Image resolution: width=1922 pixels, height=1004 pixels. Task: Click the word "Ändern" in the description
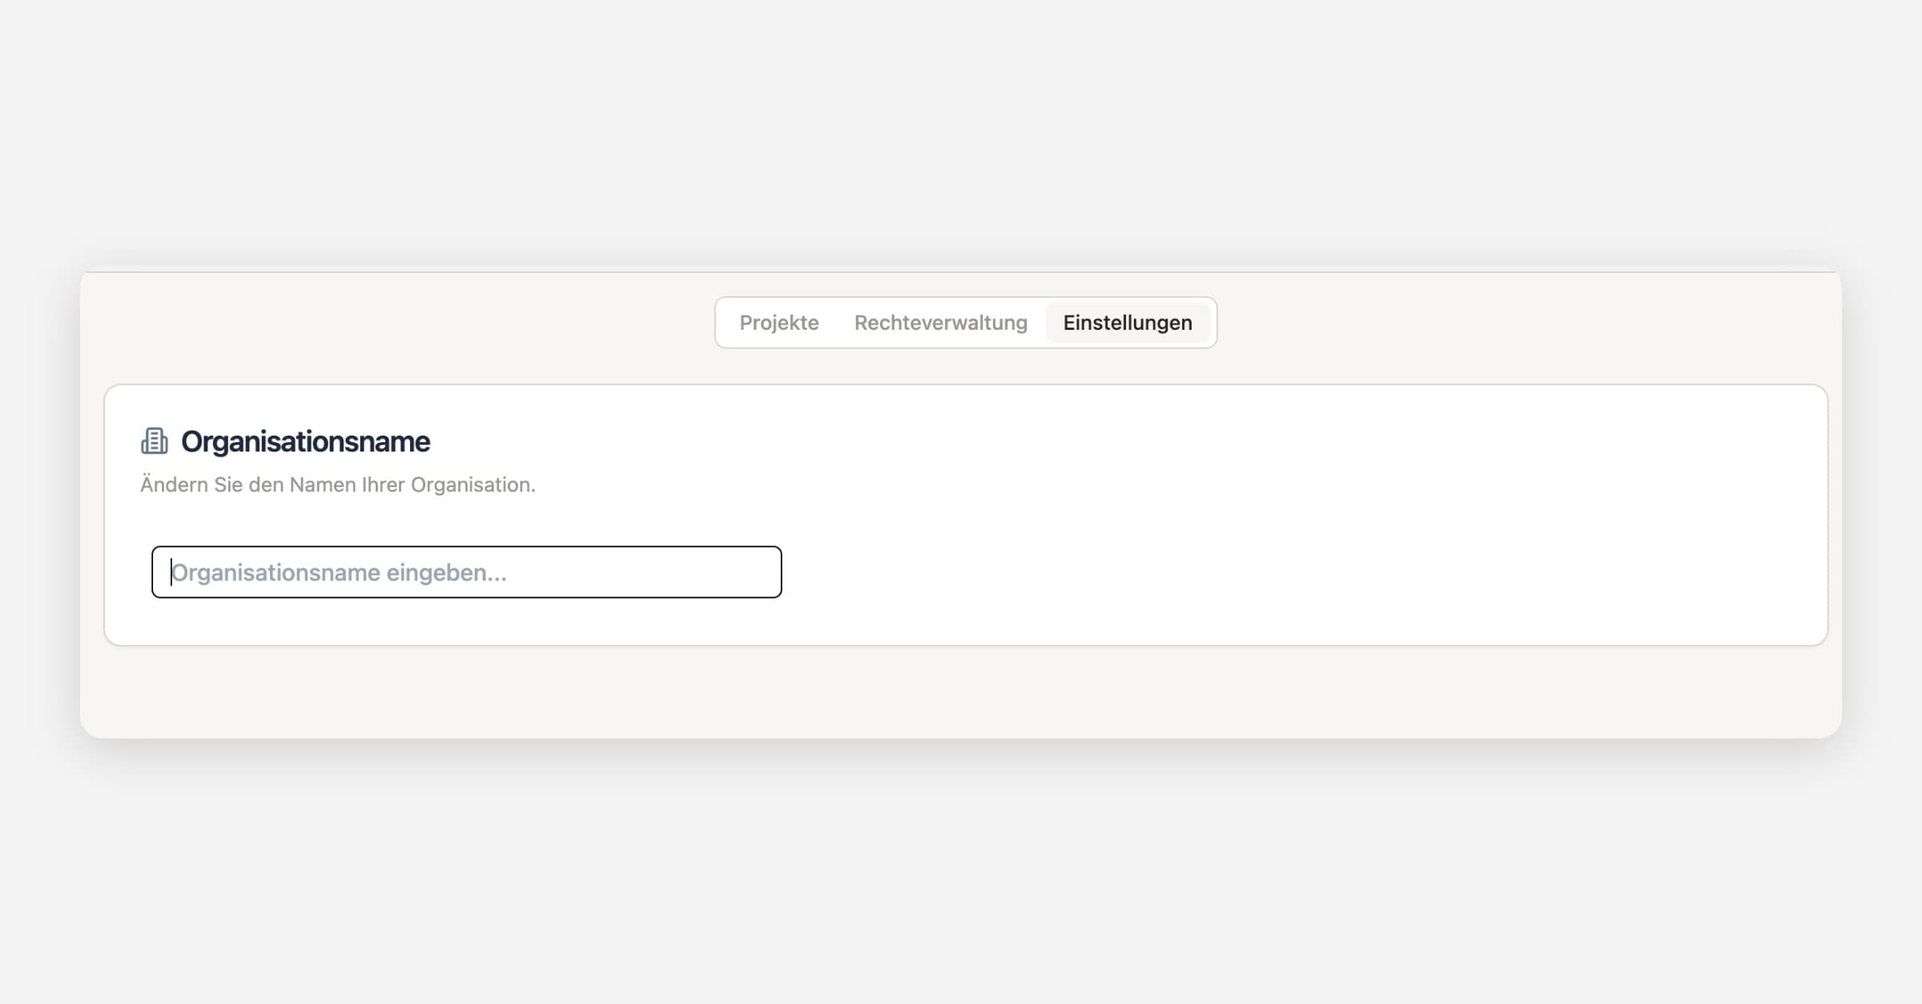[x=174, y=484]
